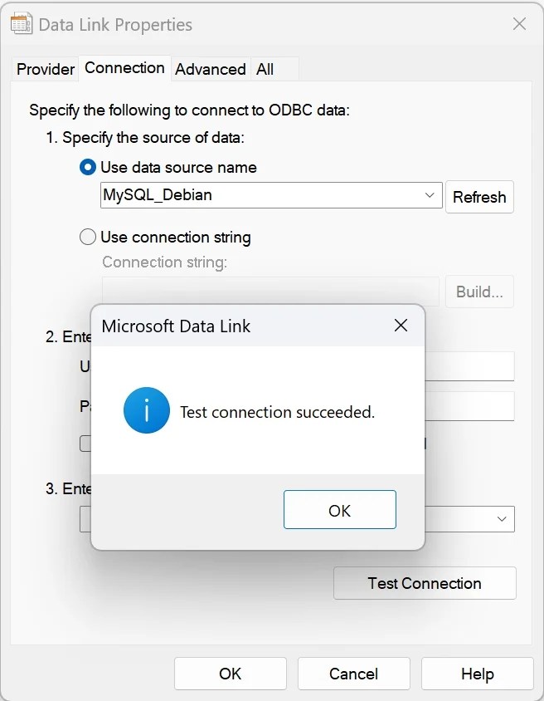Viewport: 544px width, 701px height.
Task: Close the Data Link Properties window
Action: click(x=519, y=24)
